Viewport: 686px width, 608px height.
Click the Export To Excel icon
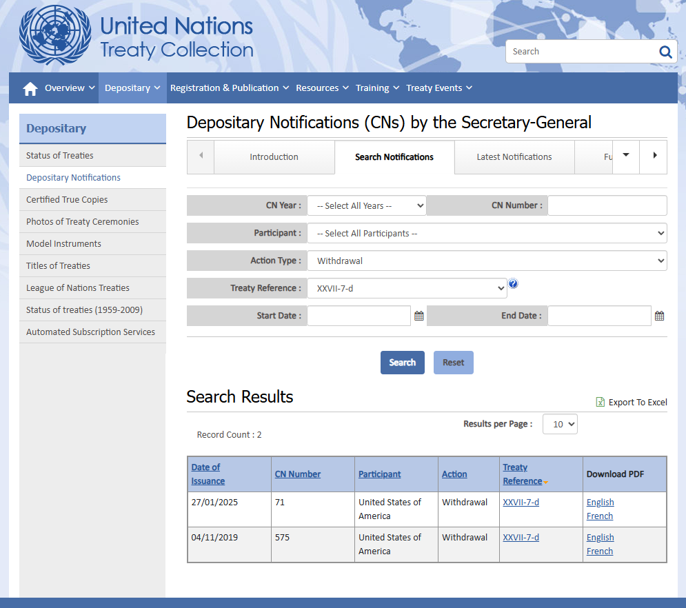pos(601,403)
